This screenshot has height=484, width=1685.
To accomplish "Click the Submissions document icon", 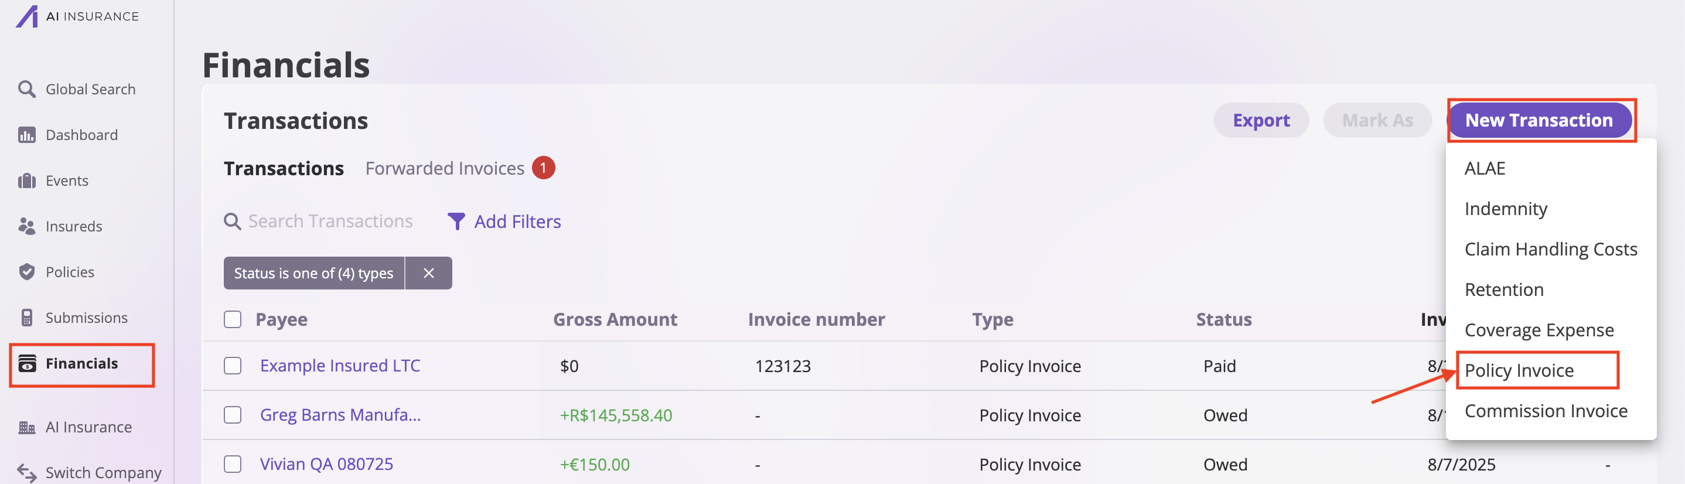I will tap(28, 317).
